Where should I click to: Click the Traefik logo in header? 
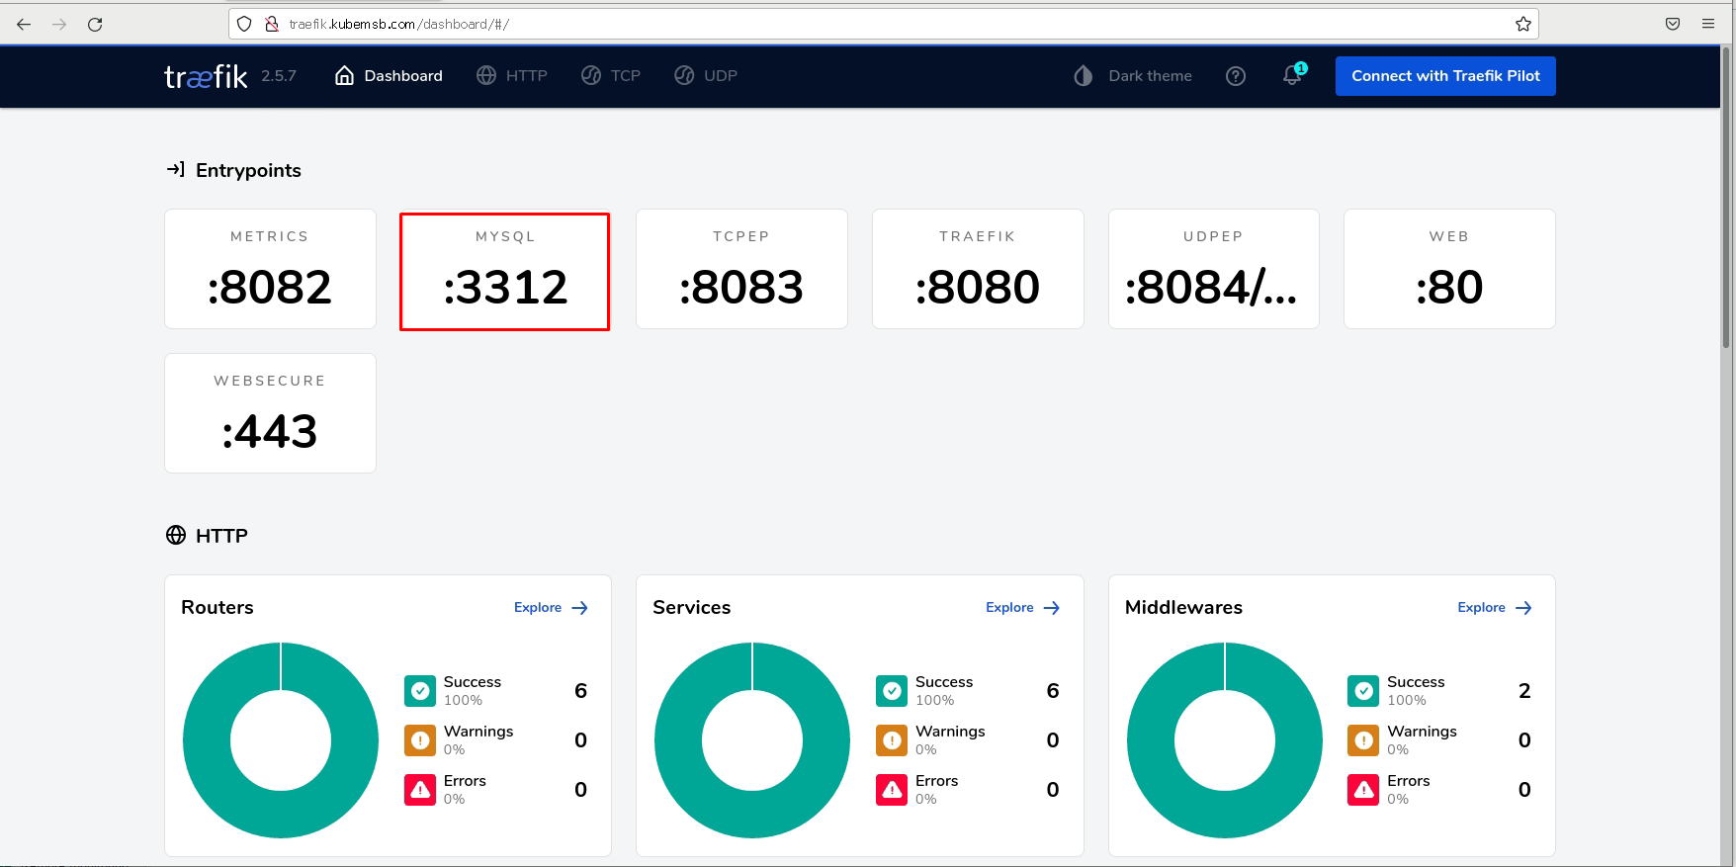pos(206,76)
